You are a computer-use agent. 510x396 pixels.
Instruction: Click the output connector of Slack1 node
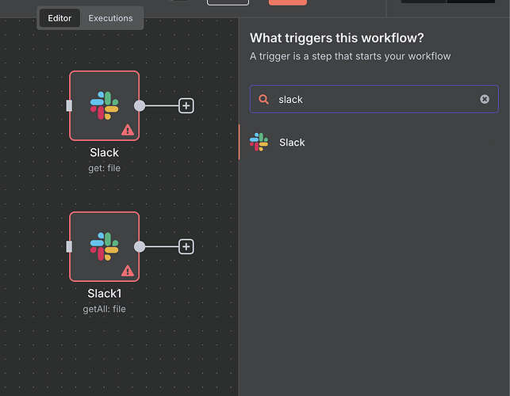pyautogui.click(x=140, y=247)
